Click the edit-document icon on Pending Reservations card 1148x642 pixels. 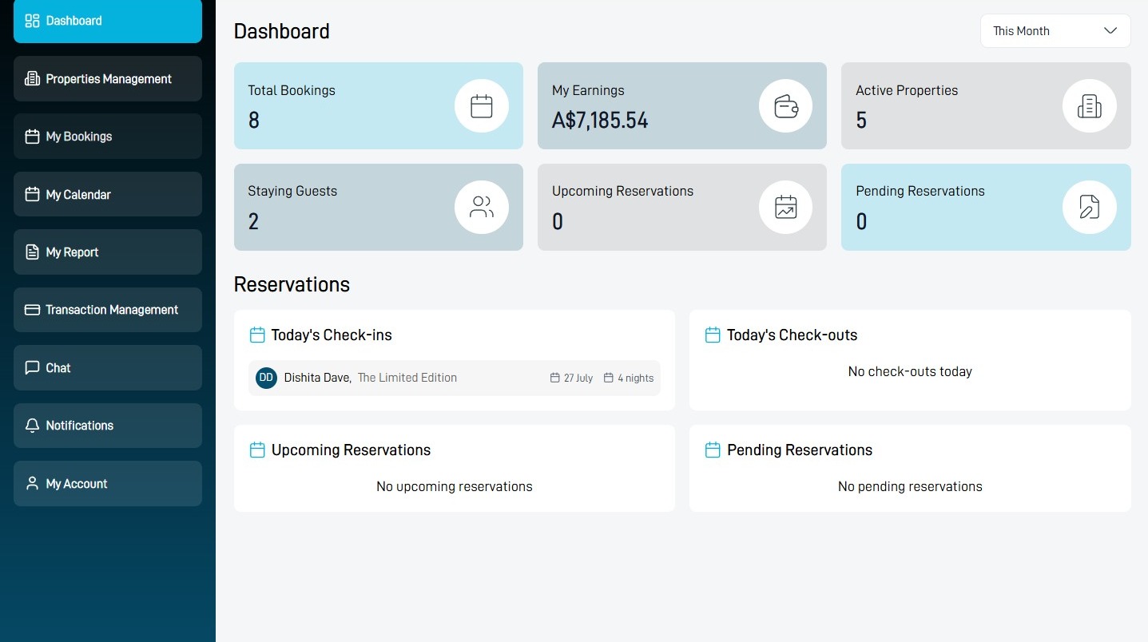click(1089, 208)
